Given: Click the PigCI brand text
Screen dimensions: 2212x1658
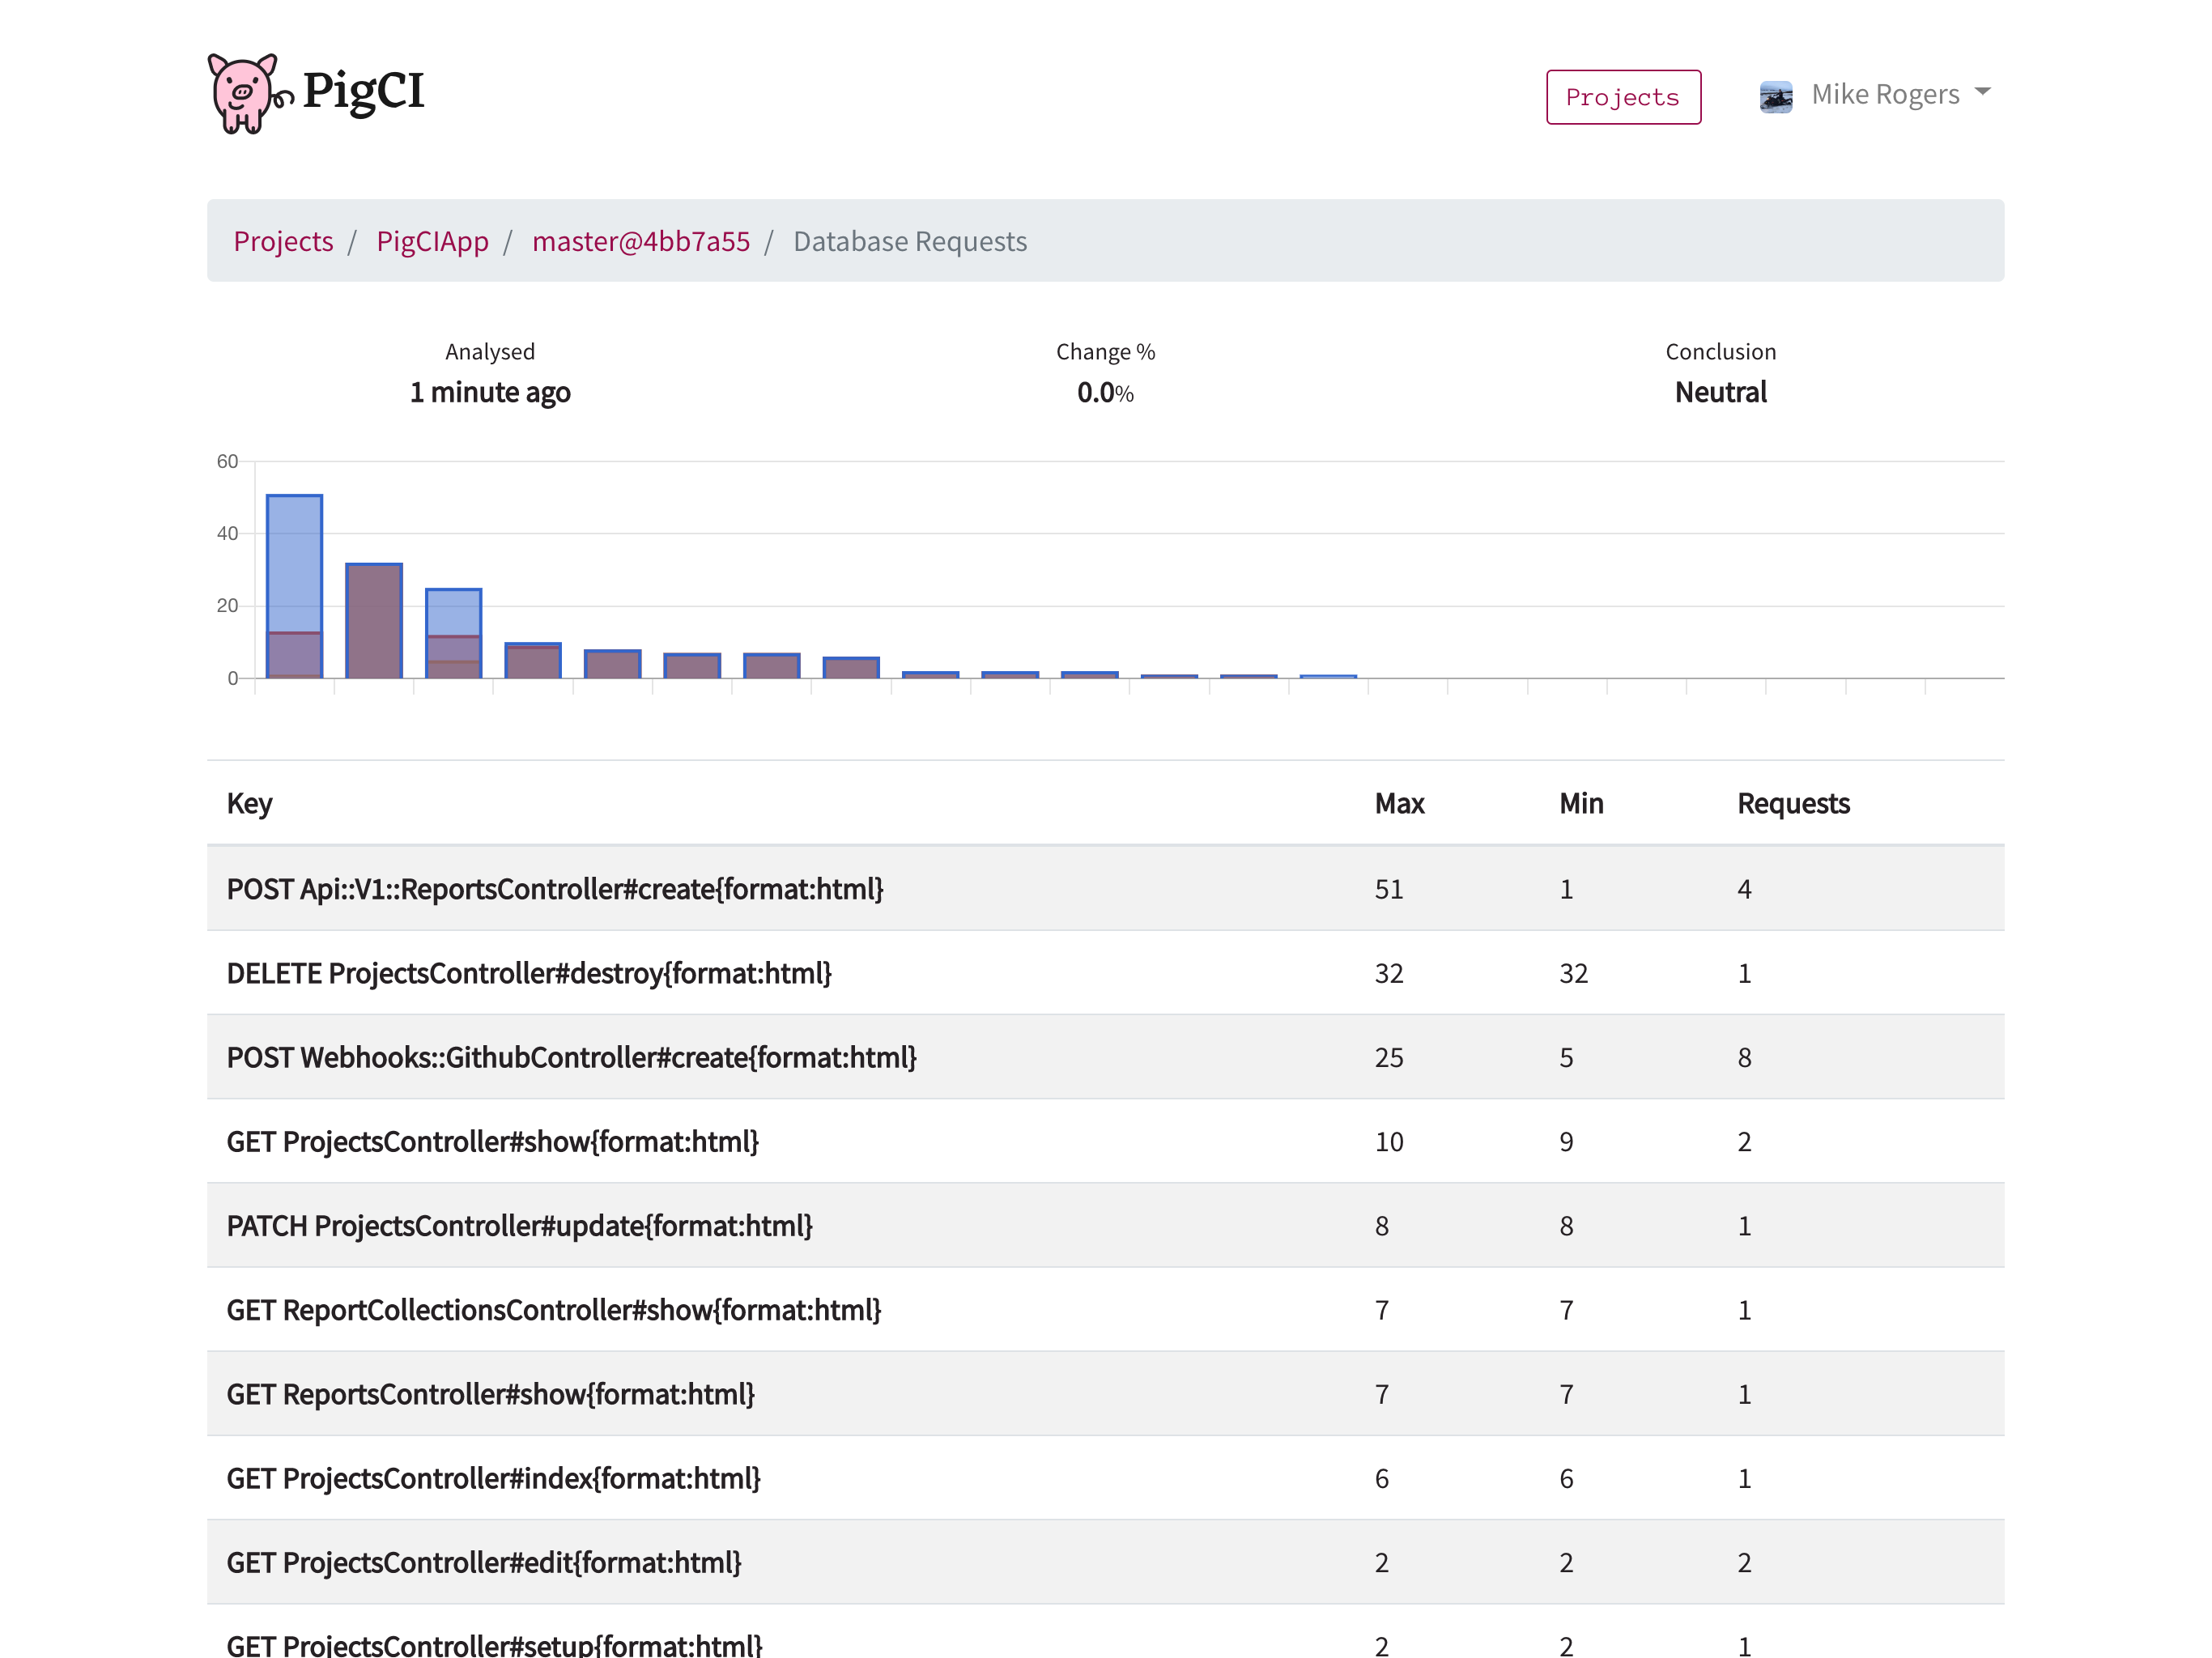Looking at the screenshot, I should pyautogui.click(x=363, y=91).
